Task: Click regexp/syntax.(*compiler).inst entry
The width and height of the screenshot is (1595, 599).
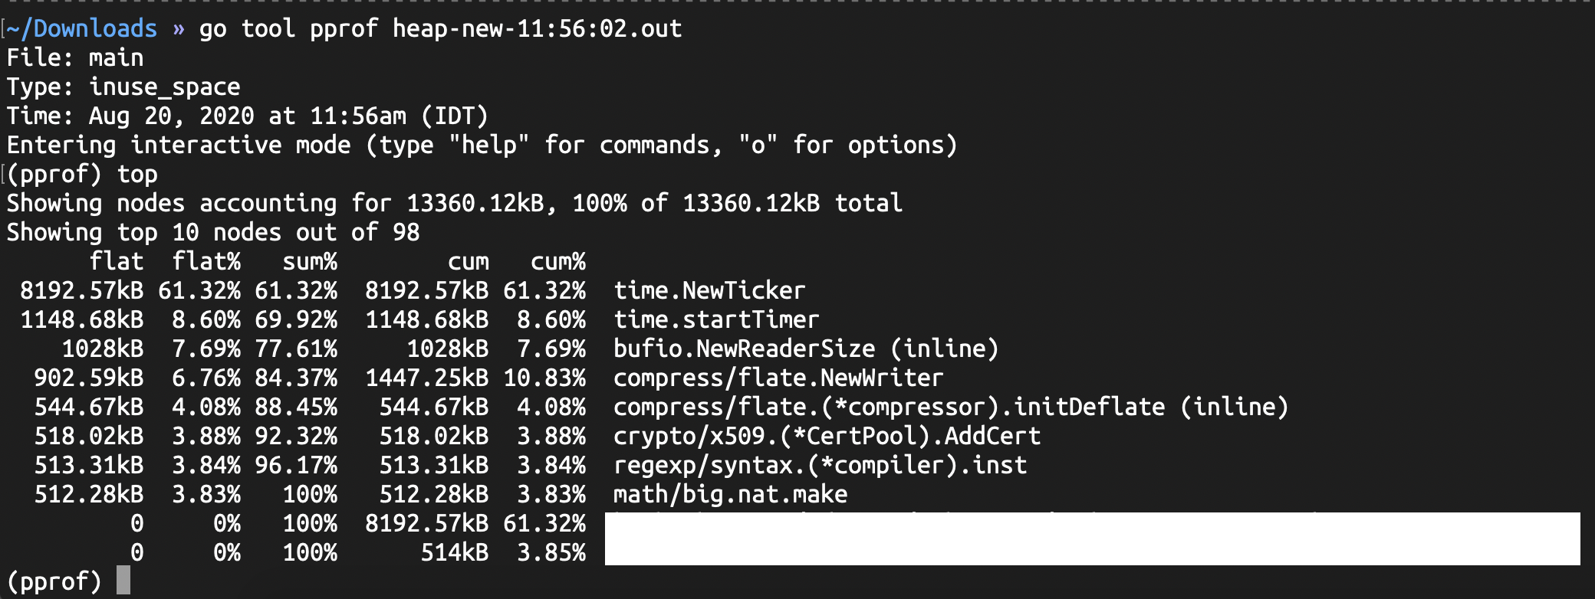Action: (x=820, y=466)
